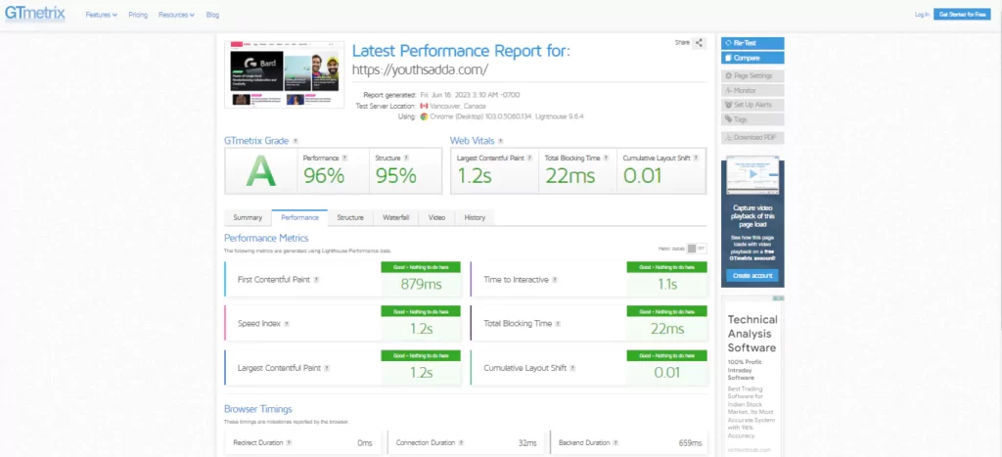This screenshot has width=1002, height=457.
Task: Open the share icon button
Action: pos(699,43)
